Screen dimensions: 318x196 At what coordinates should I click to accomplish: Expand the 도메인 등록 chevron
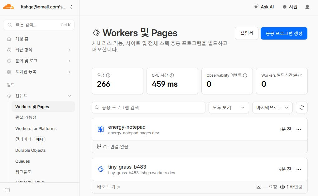70,72
